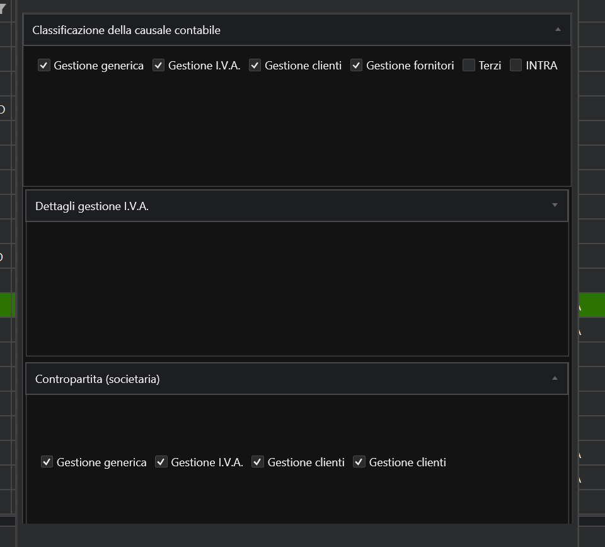Screen dimensions: 605x547
Task: Collapse the Classificazione della causale contabile section
Action: coord(557,30)
